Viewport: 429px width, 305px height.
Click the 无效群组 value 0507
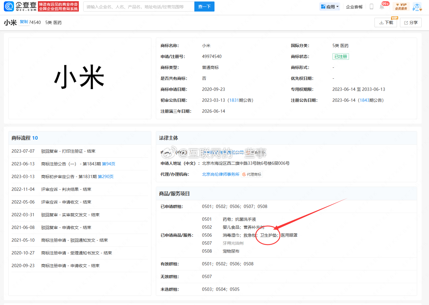207,277
